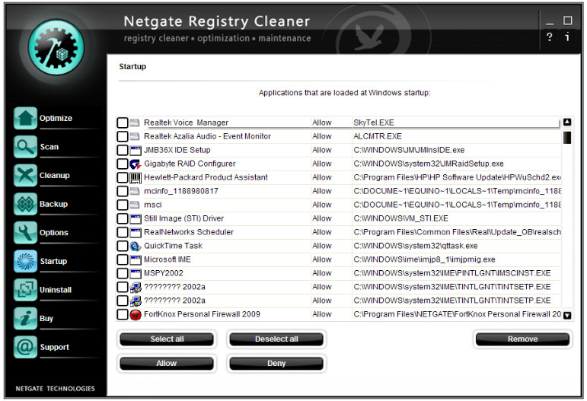Click the Startup swirl icon

[25, 261]
